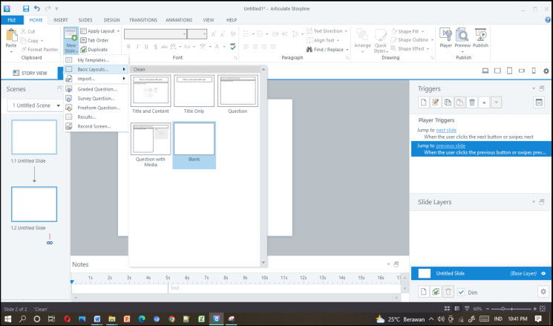Select the 'Title and Content' layout thumbnail
Viewport: 553px width, 326px height.
[x=151, y=92]
